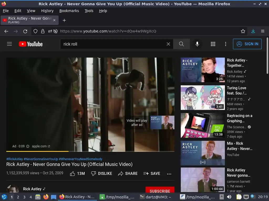Image resolution: width=269 pixels, height=201 pixels.
Task: Open the Firefox application hamburger menu
Action: [263, 31]
